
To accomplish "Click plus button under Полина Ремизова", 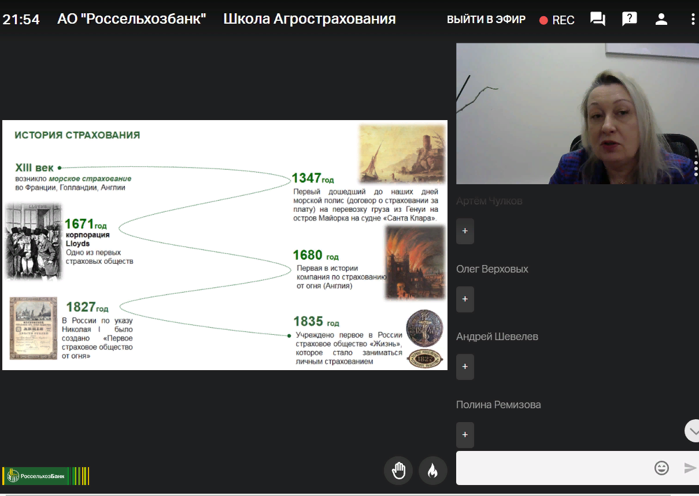I will coord(465,435).
